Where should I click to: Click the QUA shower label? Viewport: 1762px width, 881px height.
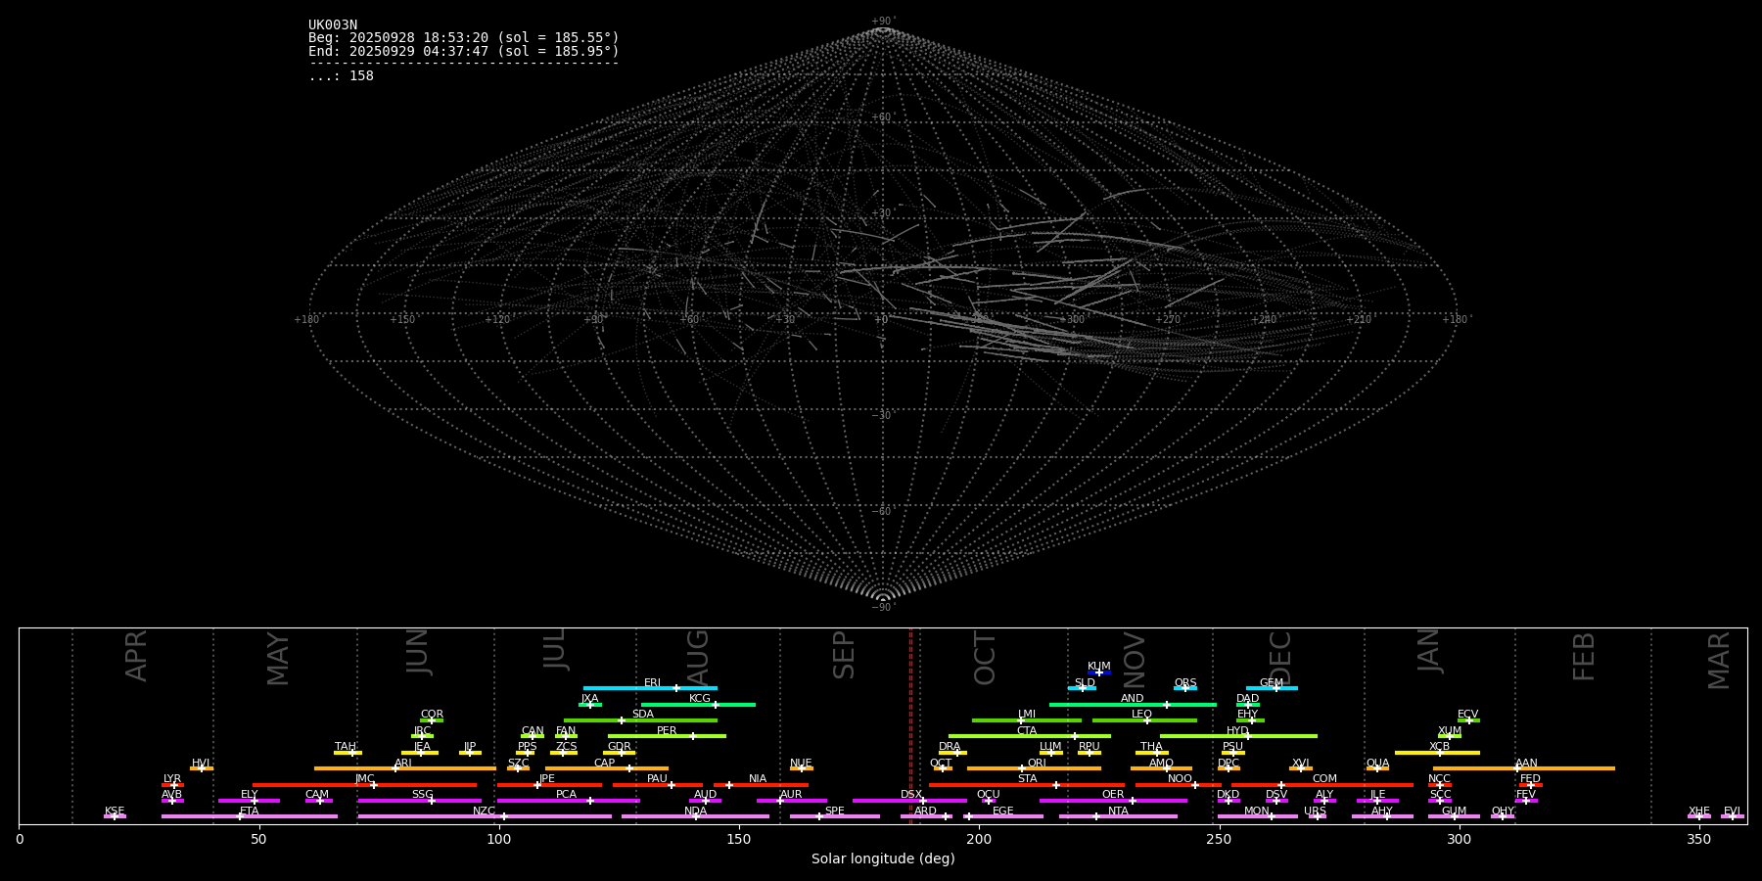coord(1377,763)
